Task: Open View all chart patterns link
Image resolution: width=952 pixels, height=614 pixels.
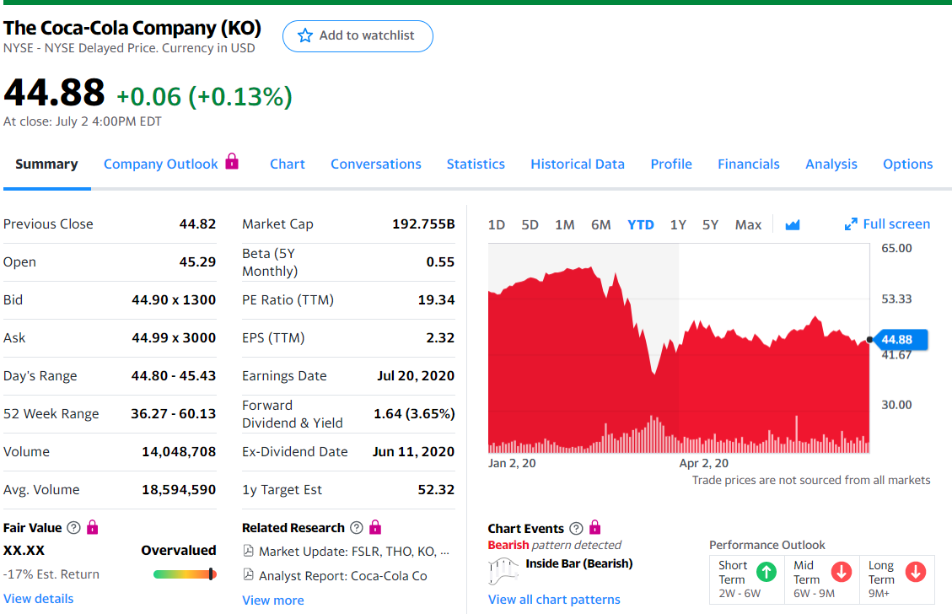Action: [554, 600]
